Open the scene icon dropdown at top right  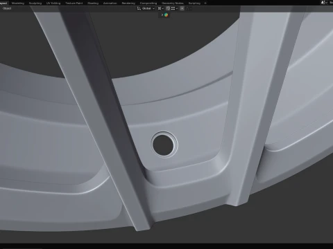(x=324, y=3)
